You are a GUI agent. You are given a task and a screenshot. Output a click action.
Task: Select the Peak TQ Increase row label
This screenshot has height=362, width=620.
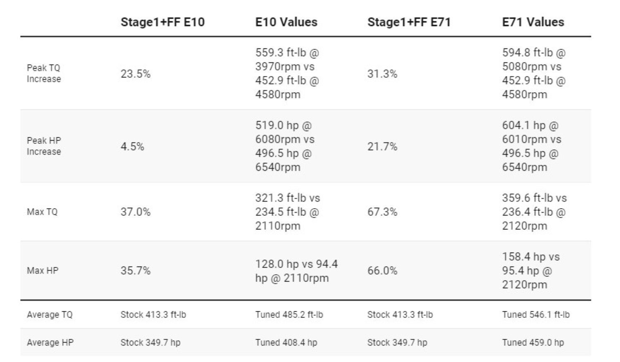click(44, 74)
